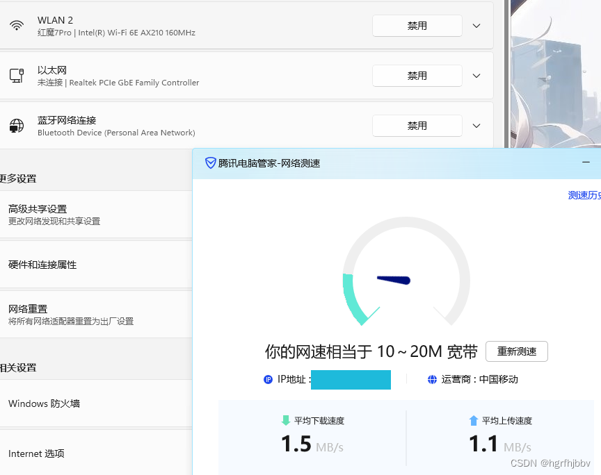Image resolution: width=601 pixels, height=475 pixels.
Task: Open Windows 防火墙
Action: (x=96, y=403)
